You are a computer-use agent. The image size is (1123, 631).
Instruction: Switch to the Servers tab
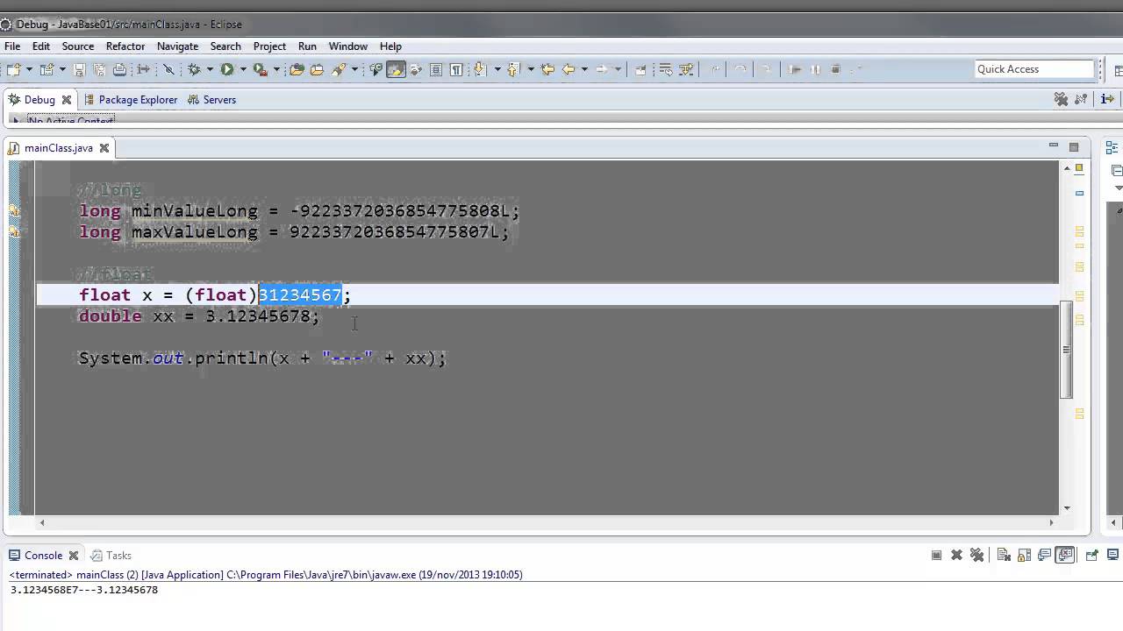click(211, 100)
